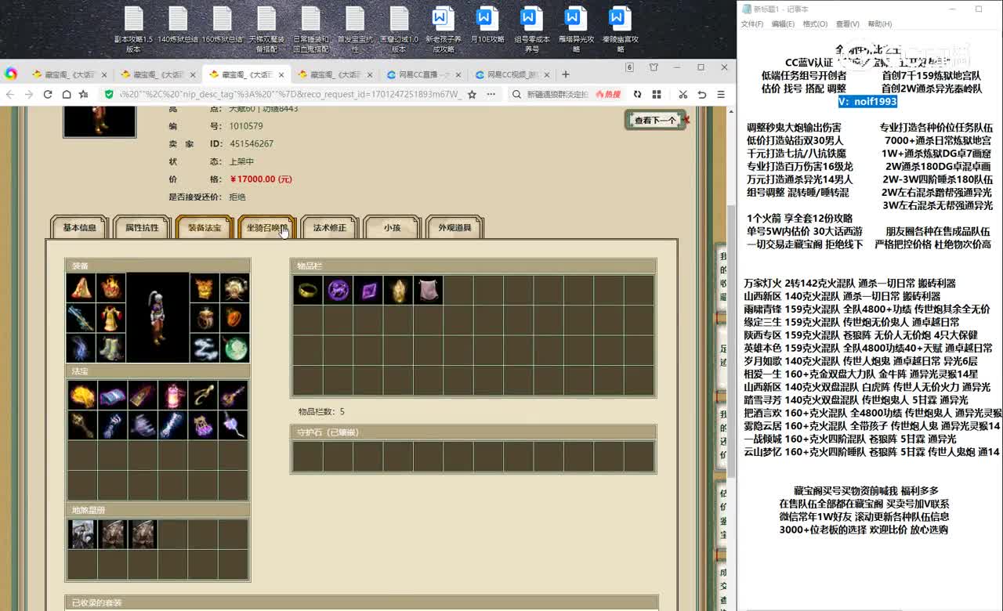Select the white cloud equipment icon
The height and width of the screenshot is (611, 1003).
tap(205, 348)
